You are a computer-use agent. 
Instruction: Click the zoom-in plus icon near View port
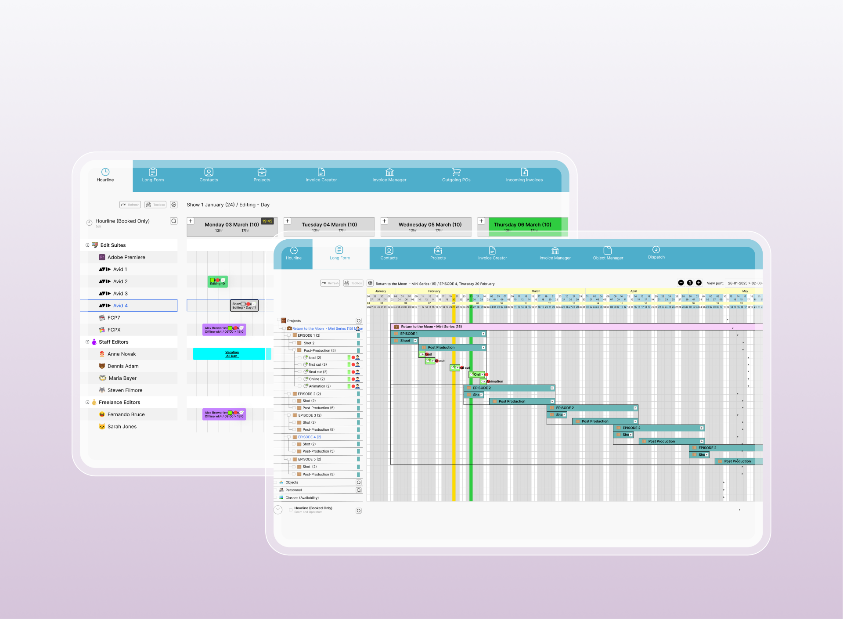coord(699,283)
